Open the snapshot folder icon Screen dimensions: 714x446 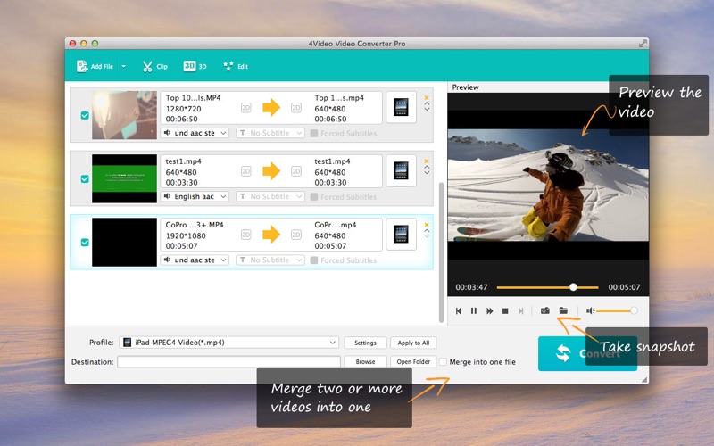click(x=563, y=310)
